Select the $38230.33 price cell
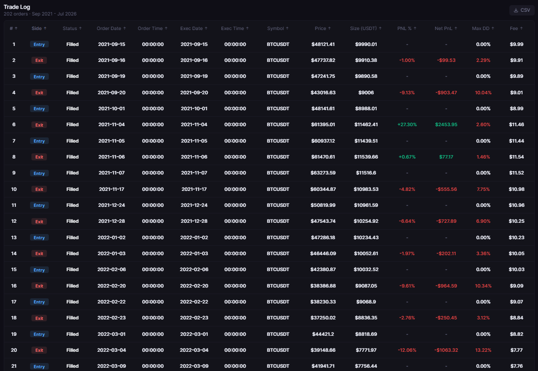Viewport: 538px width, 371px height. coord(323,302)
